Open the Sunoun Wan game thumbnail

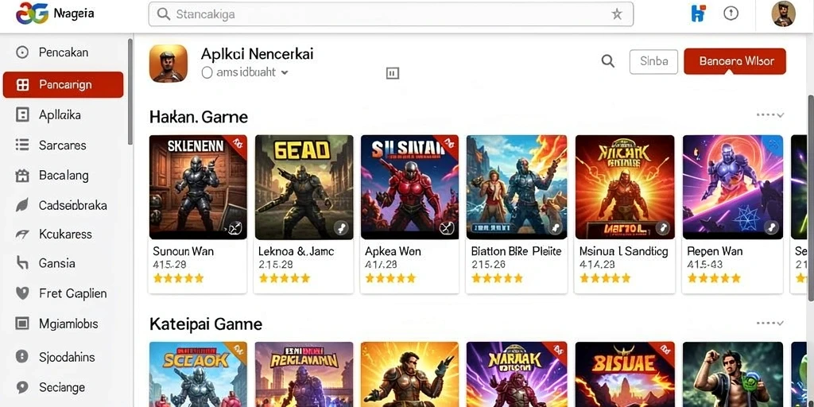click(x=198, y=187)
